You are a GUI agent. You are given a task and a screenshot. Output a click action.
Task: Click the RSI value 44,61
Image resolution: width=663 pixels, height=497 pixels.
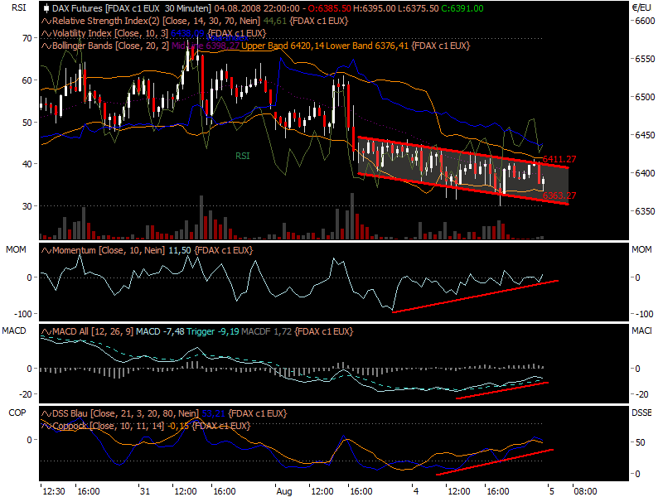[x=275, y=22]
